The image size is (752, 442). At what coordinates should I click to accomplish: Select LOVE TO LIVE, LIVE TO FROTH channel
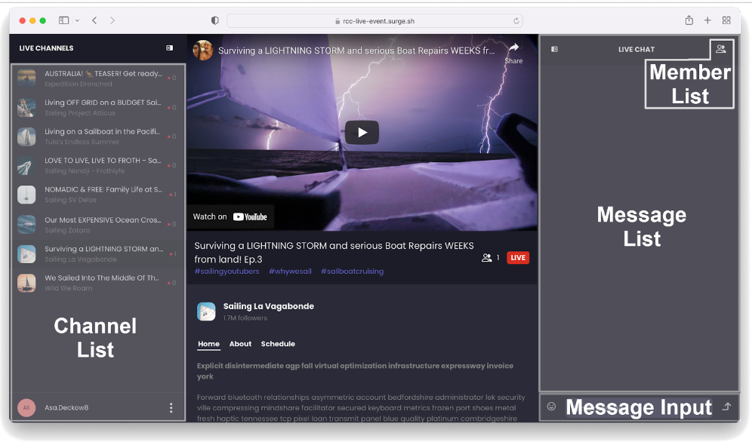[98, 165]
